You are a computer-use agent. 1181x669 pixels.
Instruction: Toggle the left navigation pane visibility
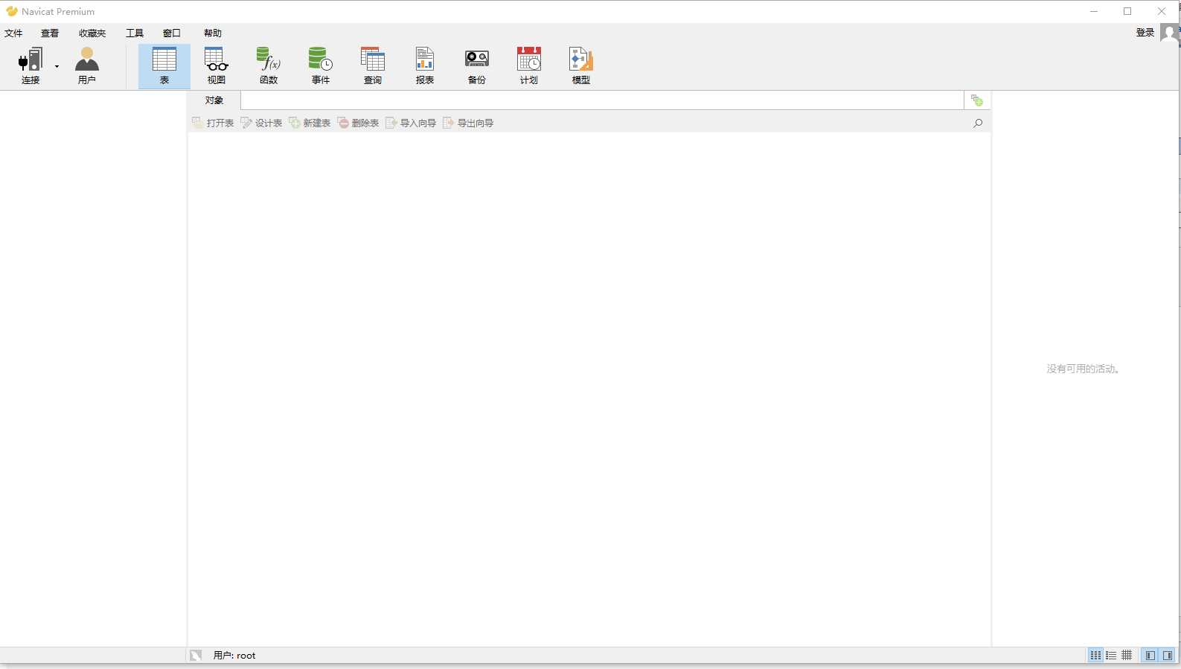[x=1150, y=655]
